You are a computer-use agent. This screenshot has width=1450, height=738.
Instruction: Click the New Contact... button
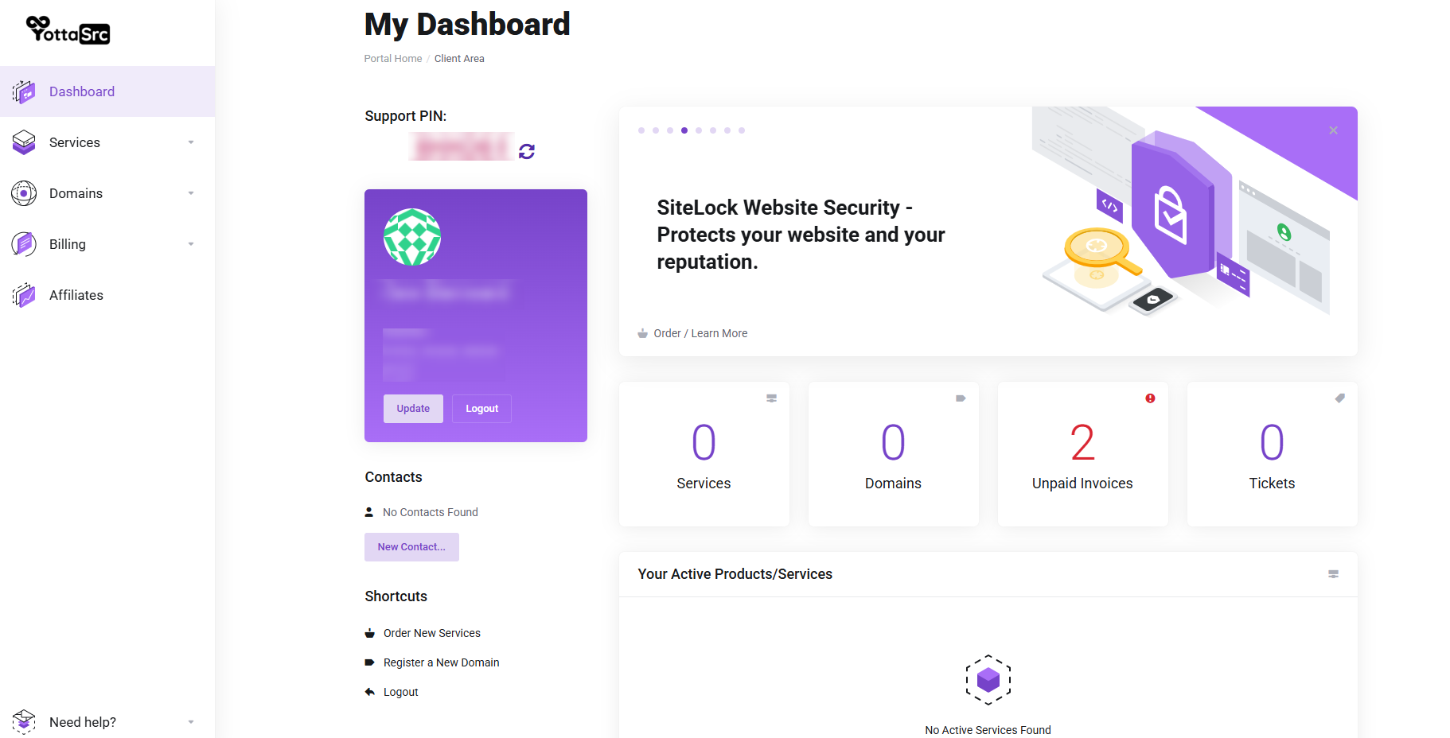point(411,547)
